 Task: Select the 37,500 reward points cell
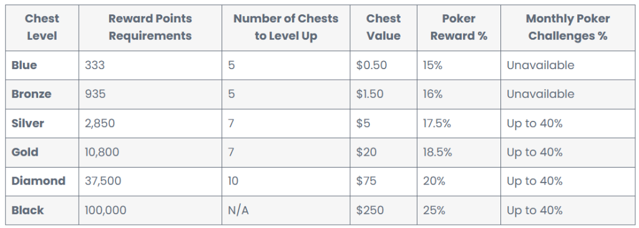[x=103, y=181]
